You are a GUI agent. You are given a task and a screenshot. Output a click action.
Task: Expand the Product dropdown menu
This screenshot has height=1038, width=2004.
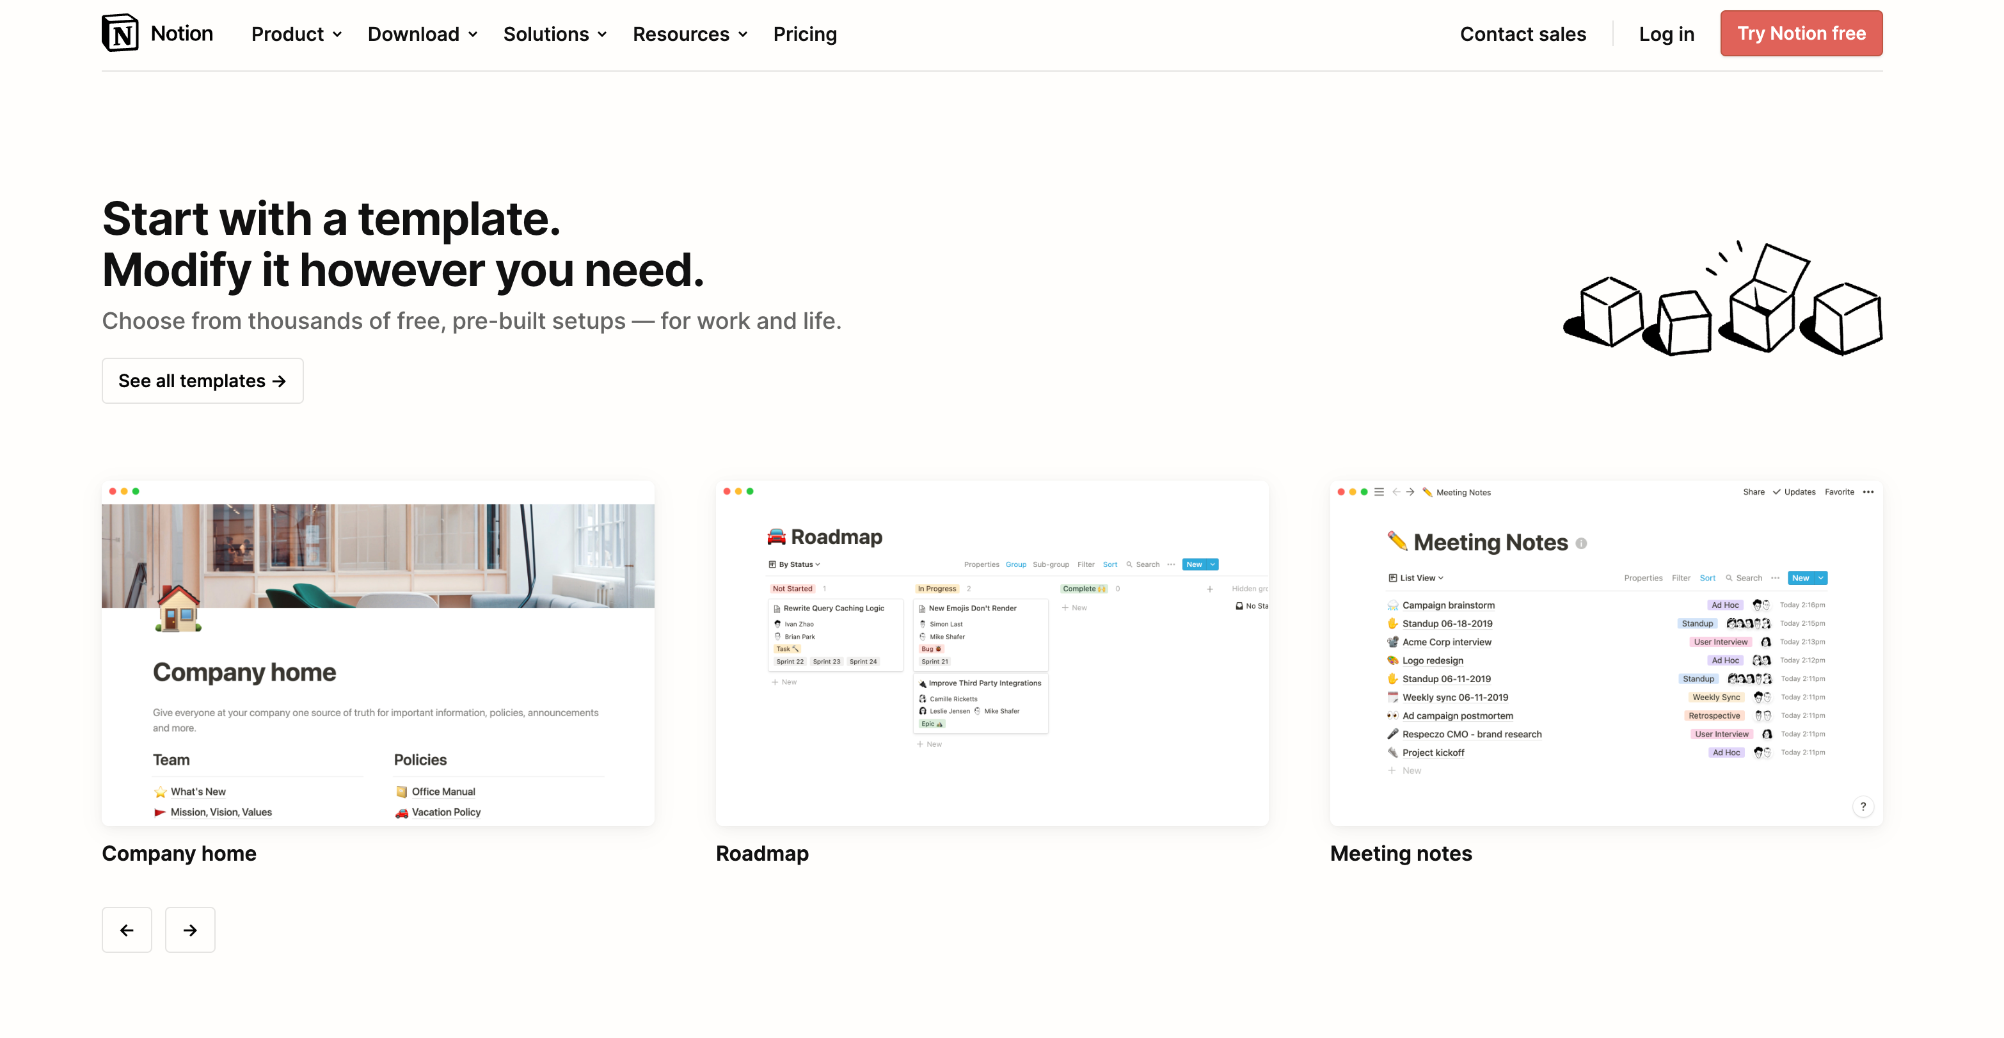[296, 34]
